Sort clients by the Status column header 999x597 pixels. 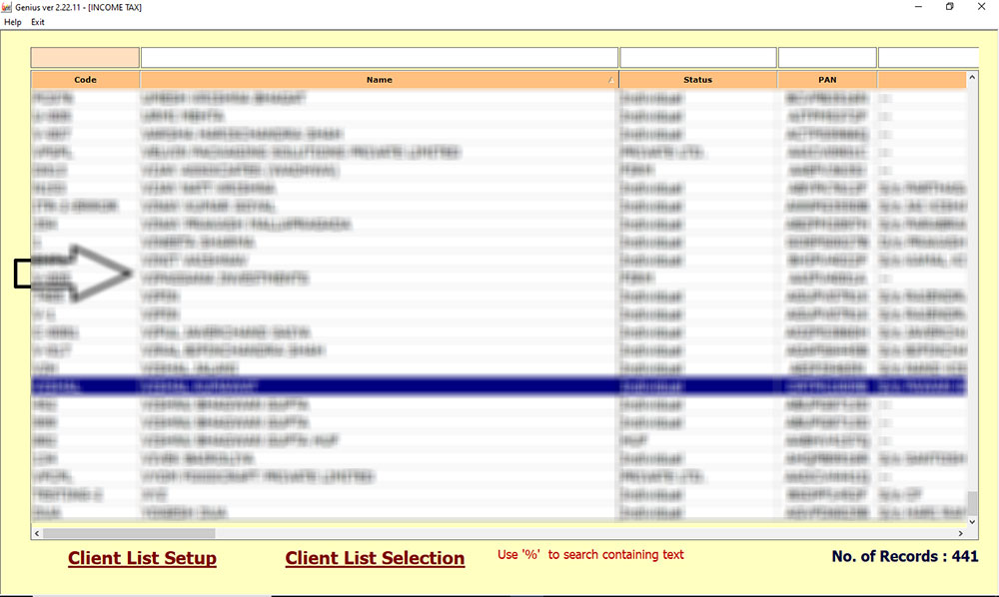(x=697, y=79)
